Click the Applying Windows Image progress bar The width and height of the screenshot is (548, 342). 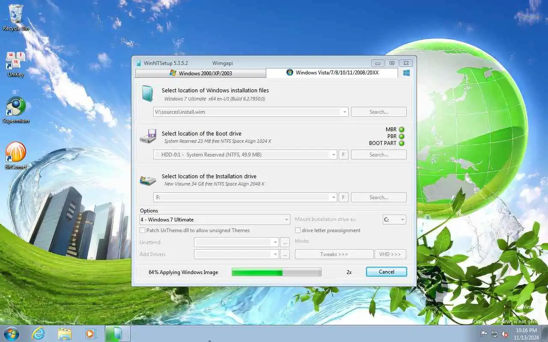pyautogui.click(x=277, y=272)
